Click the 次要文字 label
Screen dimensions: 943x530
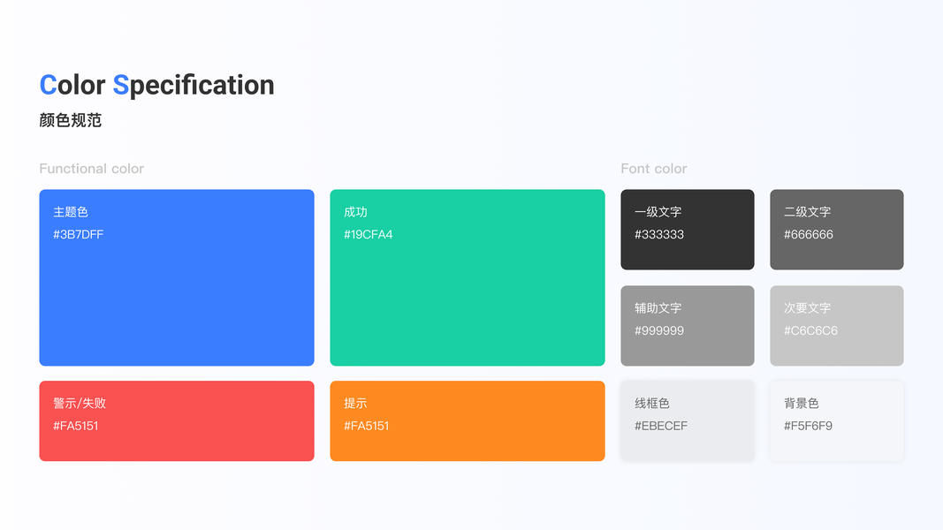pos(807,308)
